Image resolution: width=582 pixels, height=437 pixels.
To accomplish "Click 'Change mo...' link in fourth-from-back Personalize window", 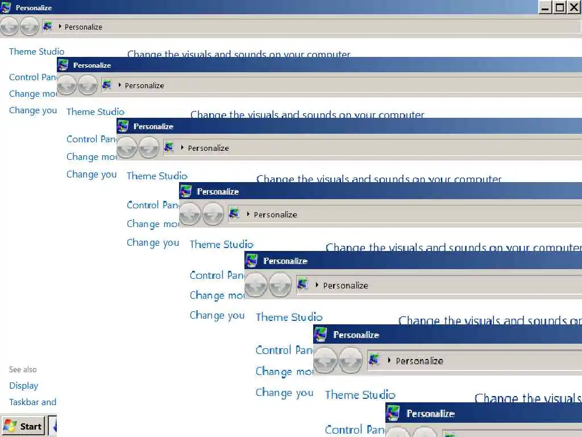I will tap(217, 295).
